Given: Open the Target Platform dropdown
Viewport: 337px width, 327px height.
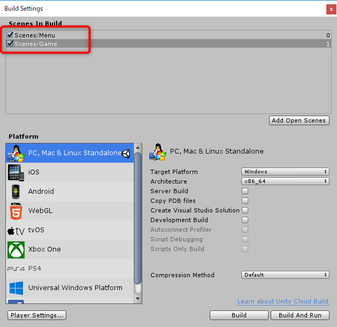Looking at the screenshot, I should click(285, 172).
